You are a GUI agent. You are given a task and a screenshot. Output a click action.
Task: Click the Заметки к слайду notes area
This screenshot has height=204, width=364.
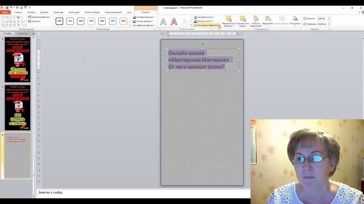143,193
